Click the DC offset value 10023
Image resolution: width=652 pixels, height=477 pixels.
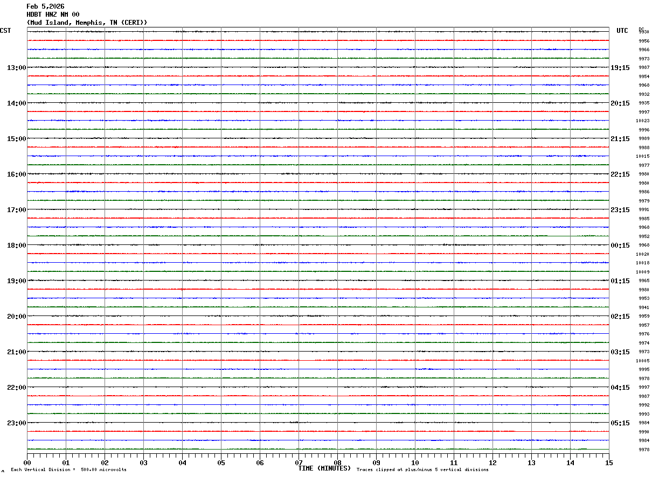pyautogui.click(x=643, y=121)
